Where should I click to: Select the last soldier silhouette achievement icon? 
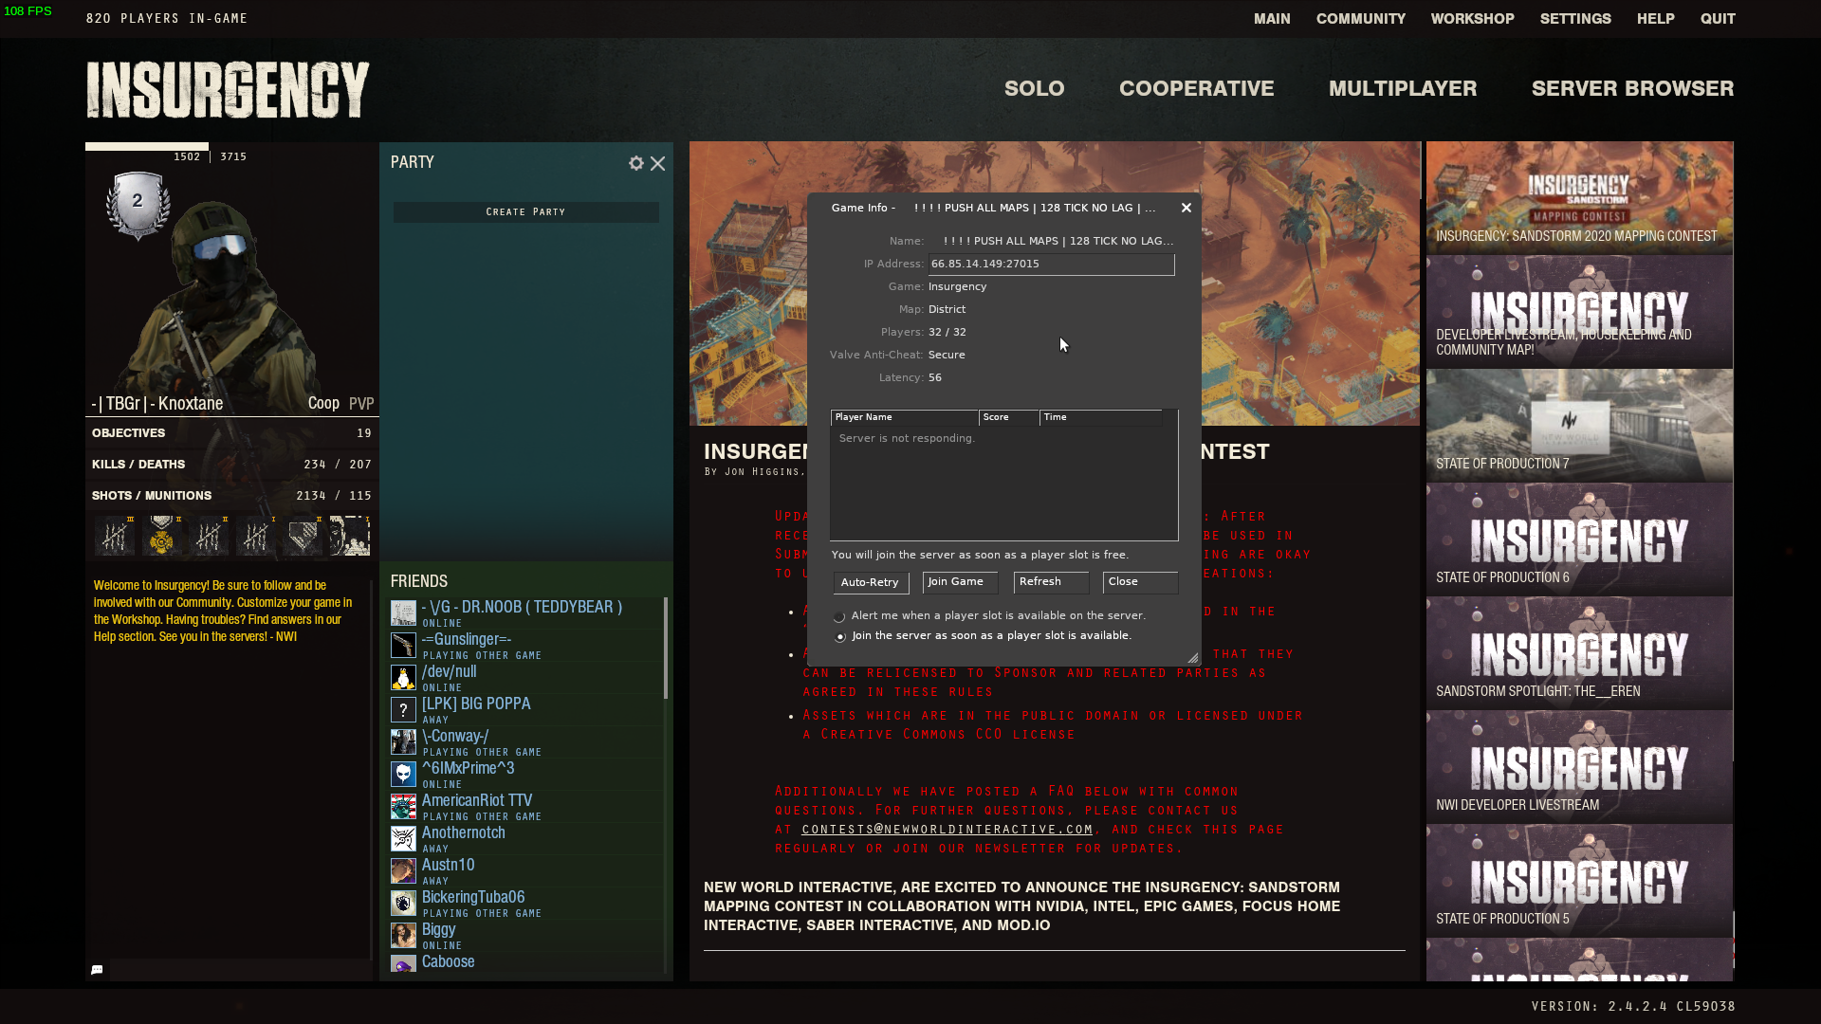[350, 536]
